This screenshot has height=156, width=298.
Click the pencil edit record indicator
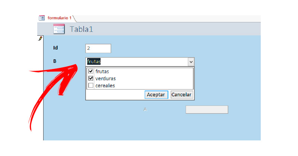tap(40, 38)
